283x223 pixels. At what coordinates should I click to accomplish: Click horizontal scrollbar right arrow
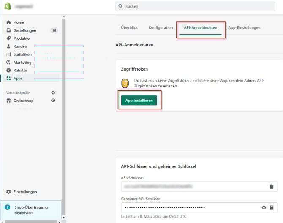coord(59,222)
